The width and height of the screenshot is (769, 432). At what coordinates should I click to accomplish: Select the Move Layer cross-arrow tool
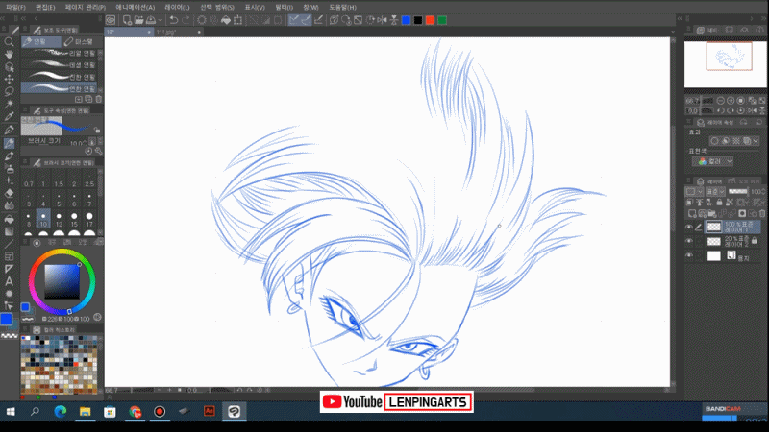pyautogui.click(x=9, y=79)
